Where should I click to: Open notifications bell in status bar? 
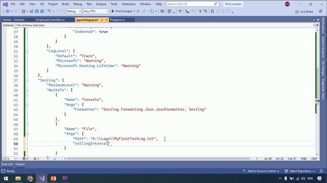(321, 171)
